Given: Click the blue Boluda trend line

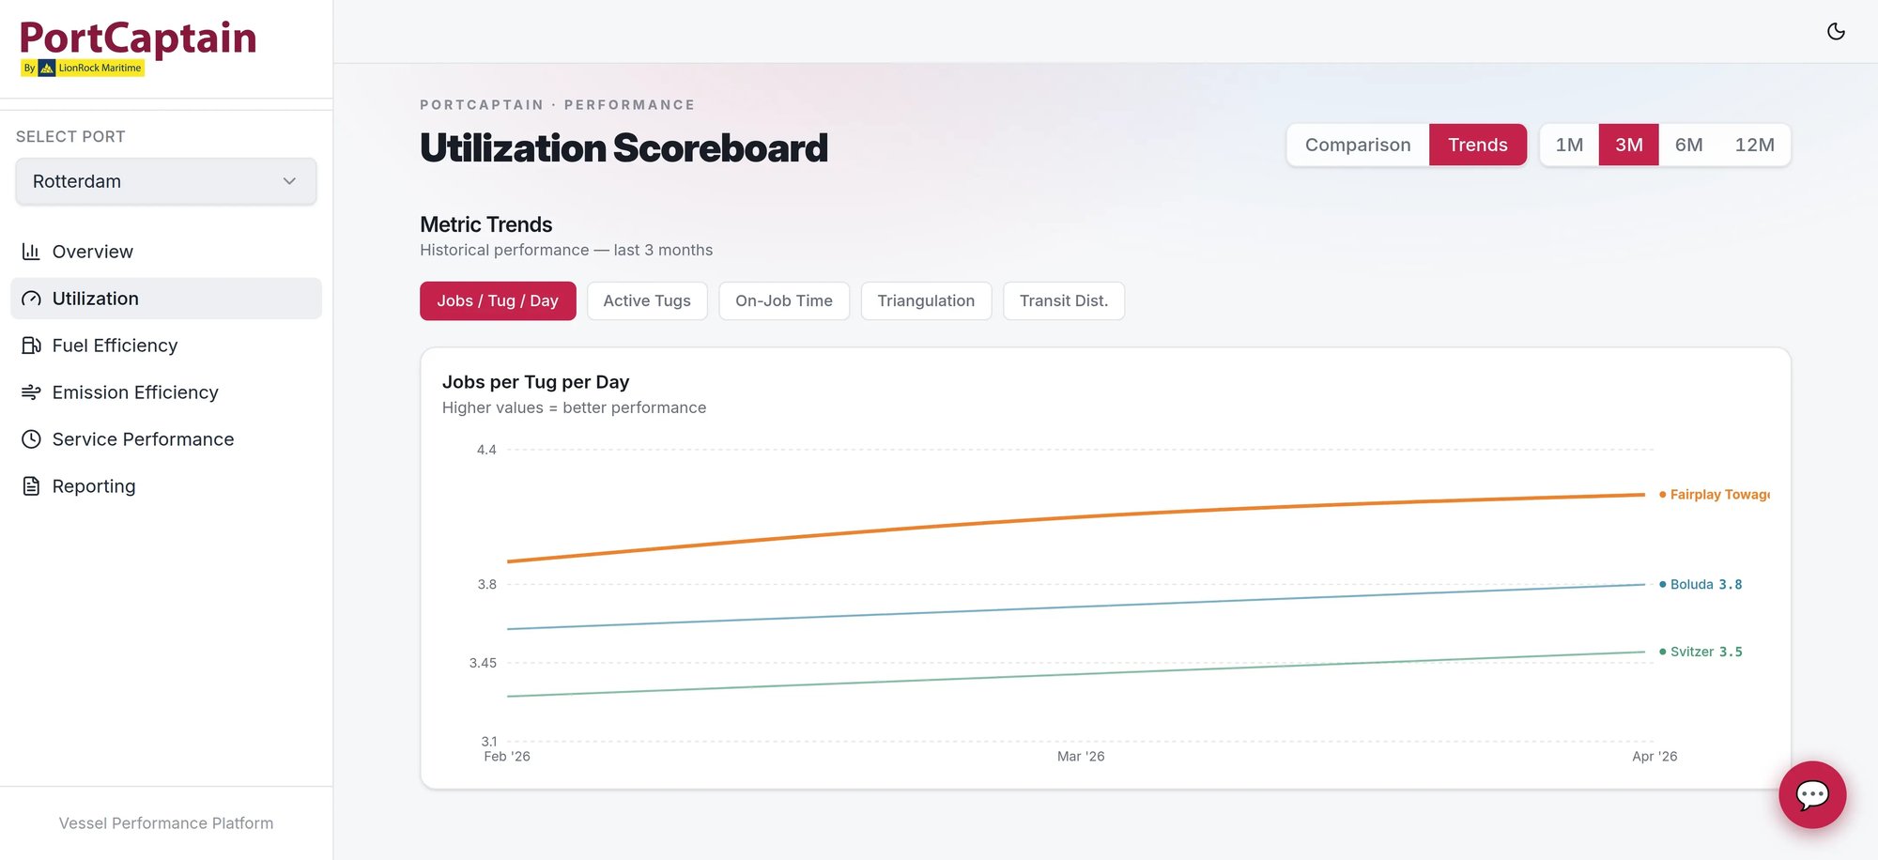Looking at the screenshot, I should click(x=1076, y=606).
